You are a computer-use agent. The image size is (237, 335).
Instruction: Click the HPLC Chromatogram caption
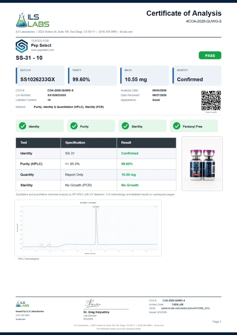[29, 259]
